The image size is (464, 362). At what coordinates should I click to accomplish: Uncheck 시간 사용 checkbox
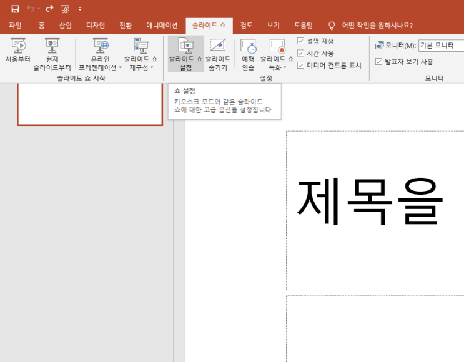[x=301, y=53]
